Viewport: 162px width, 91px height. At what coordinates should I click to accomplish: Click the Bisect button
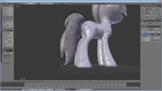[8, 46]
